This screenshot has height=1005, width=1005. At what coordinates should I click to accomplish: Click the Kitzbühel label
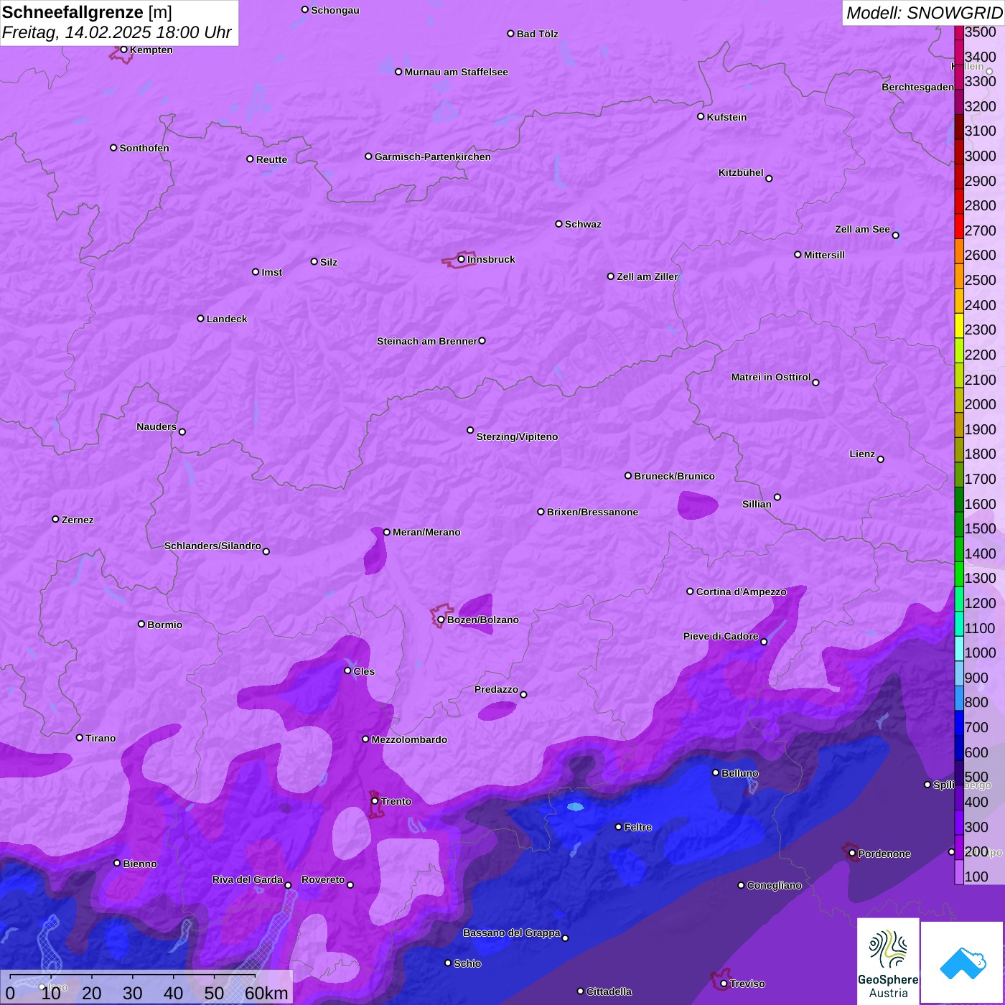pos(741,172)
